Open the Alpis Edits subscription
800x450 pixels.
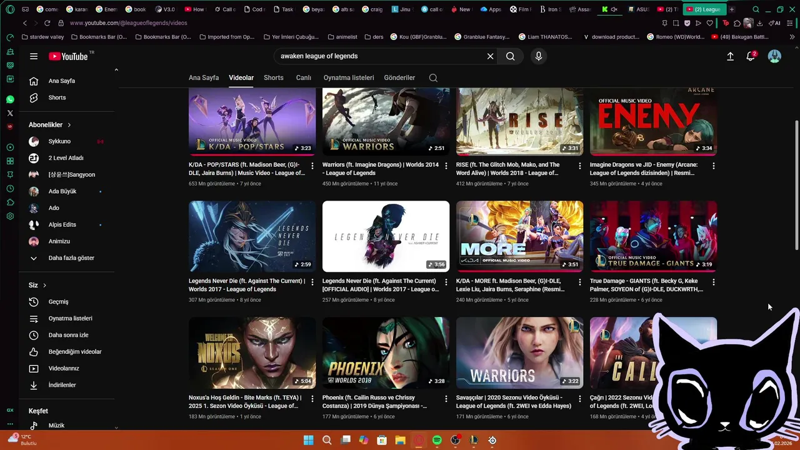tap(62, 225)
